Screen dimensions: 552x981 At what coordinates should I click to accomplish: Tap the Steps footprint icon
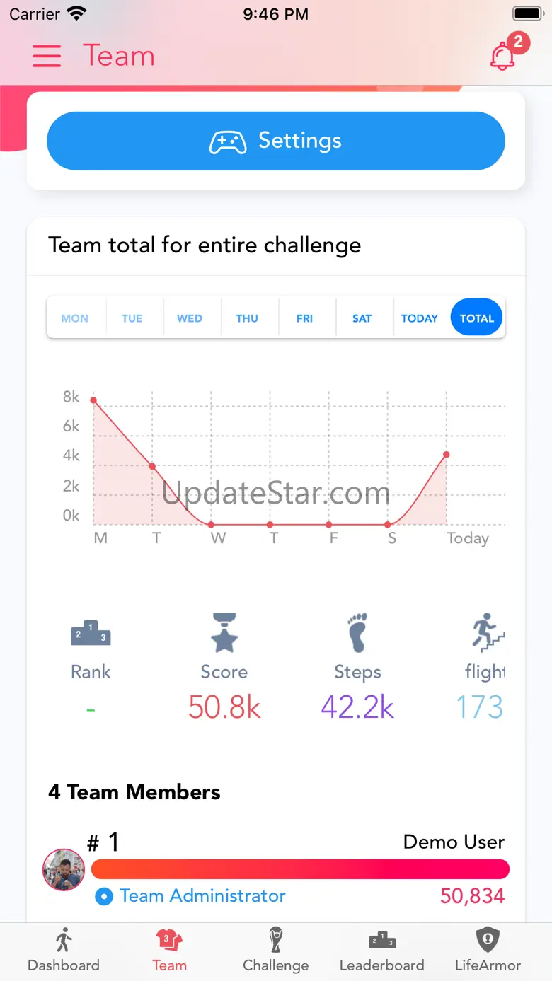pos(358,632)
